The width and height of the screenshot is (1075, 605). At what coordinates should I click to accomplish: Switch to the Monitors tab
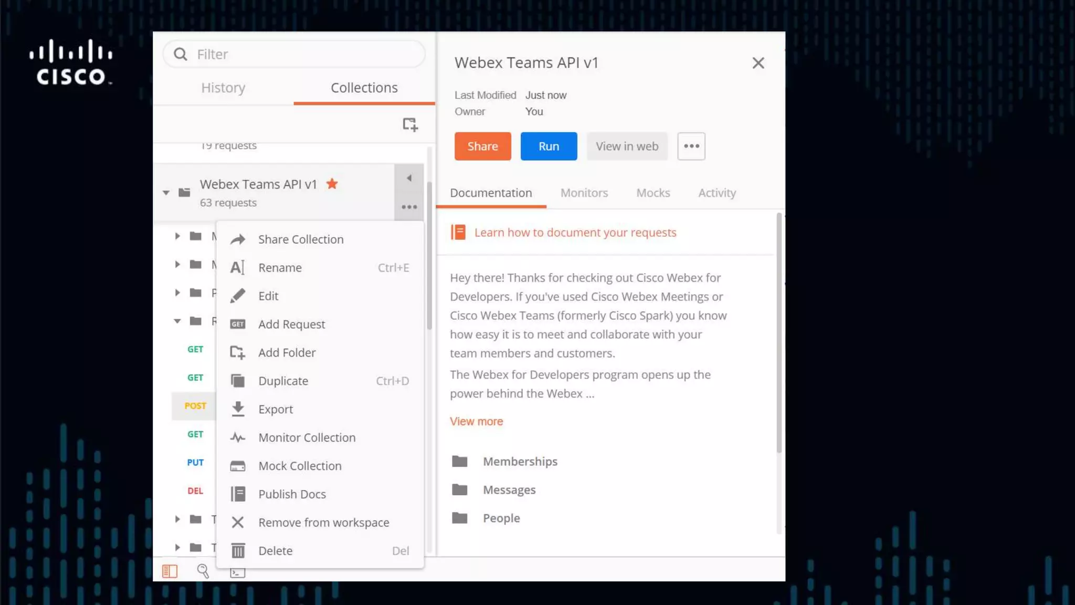click(x=584, y=193)
